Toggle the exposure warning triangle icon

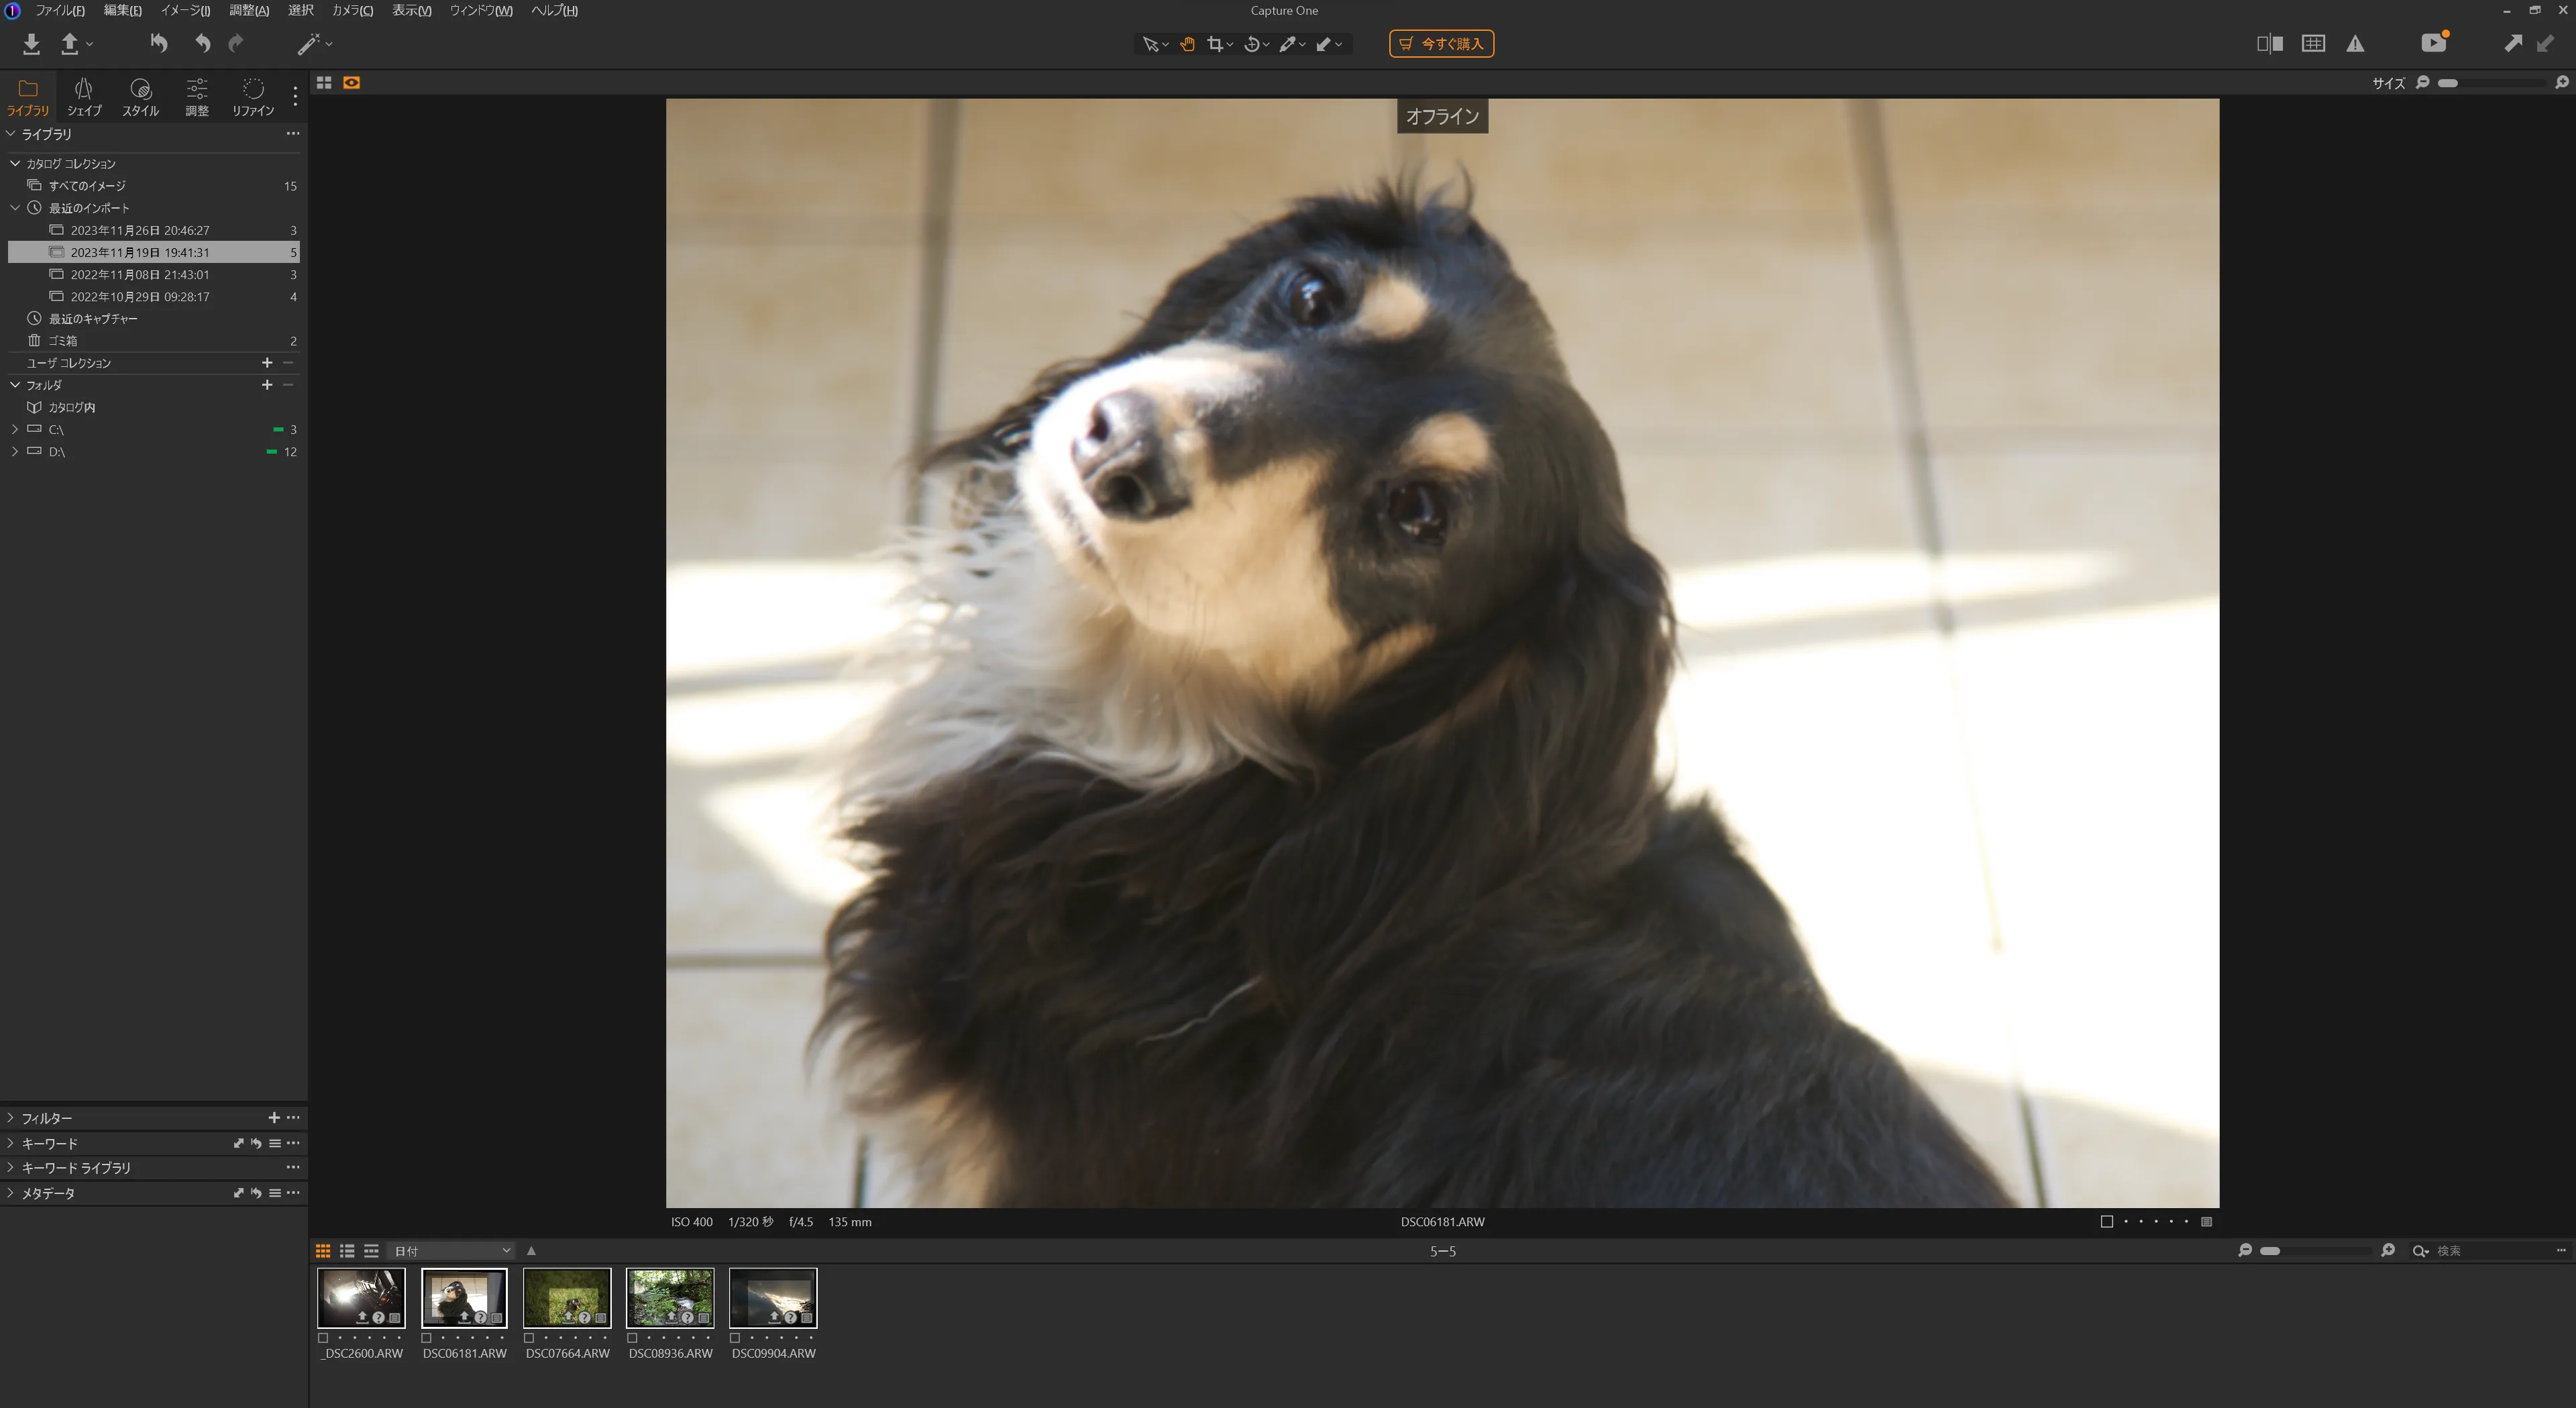pos(2355,43)
